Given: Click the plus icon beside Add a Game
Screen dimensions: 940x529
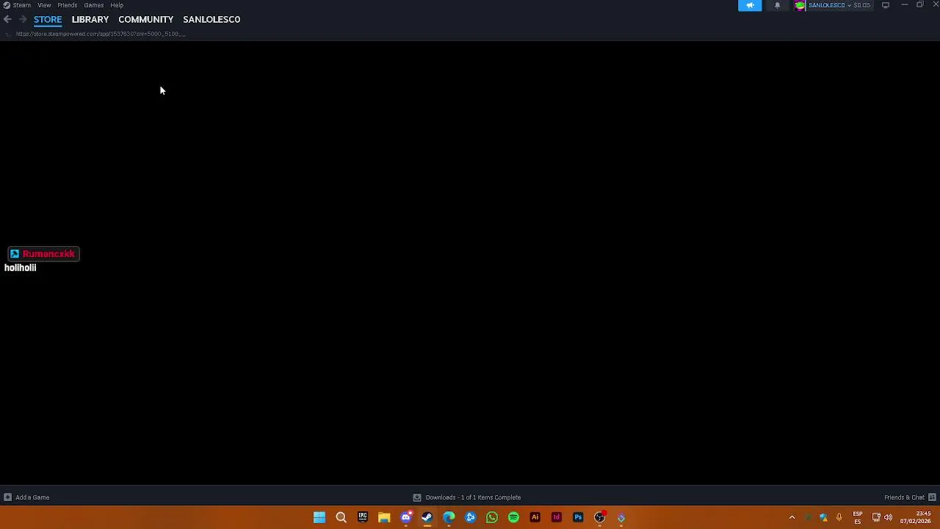Looking at the screenshot, I should point(7,497).
